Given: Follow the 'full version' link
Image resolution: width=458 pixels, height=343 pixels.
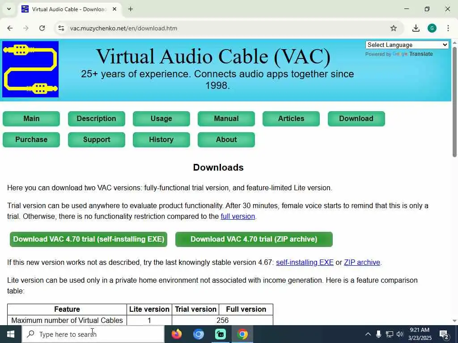Looking at the screenshot, I should click(x=238, y=217).
